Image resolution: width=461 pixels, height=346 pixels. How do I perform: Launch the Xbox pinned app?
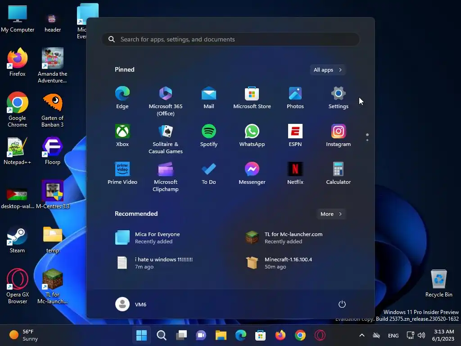click(122, 136)
